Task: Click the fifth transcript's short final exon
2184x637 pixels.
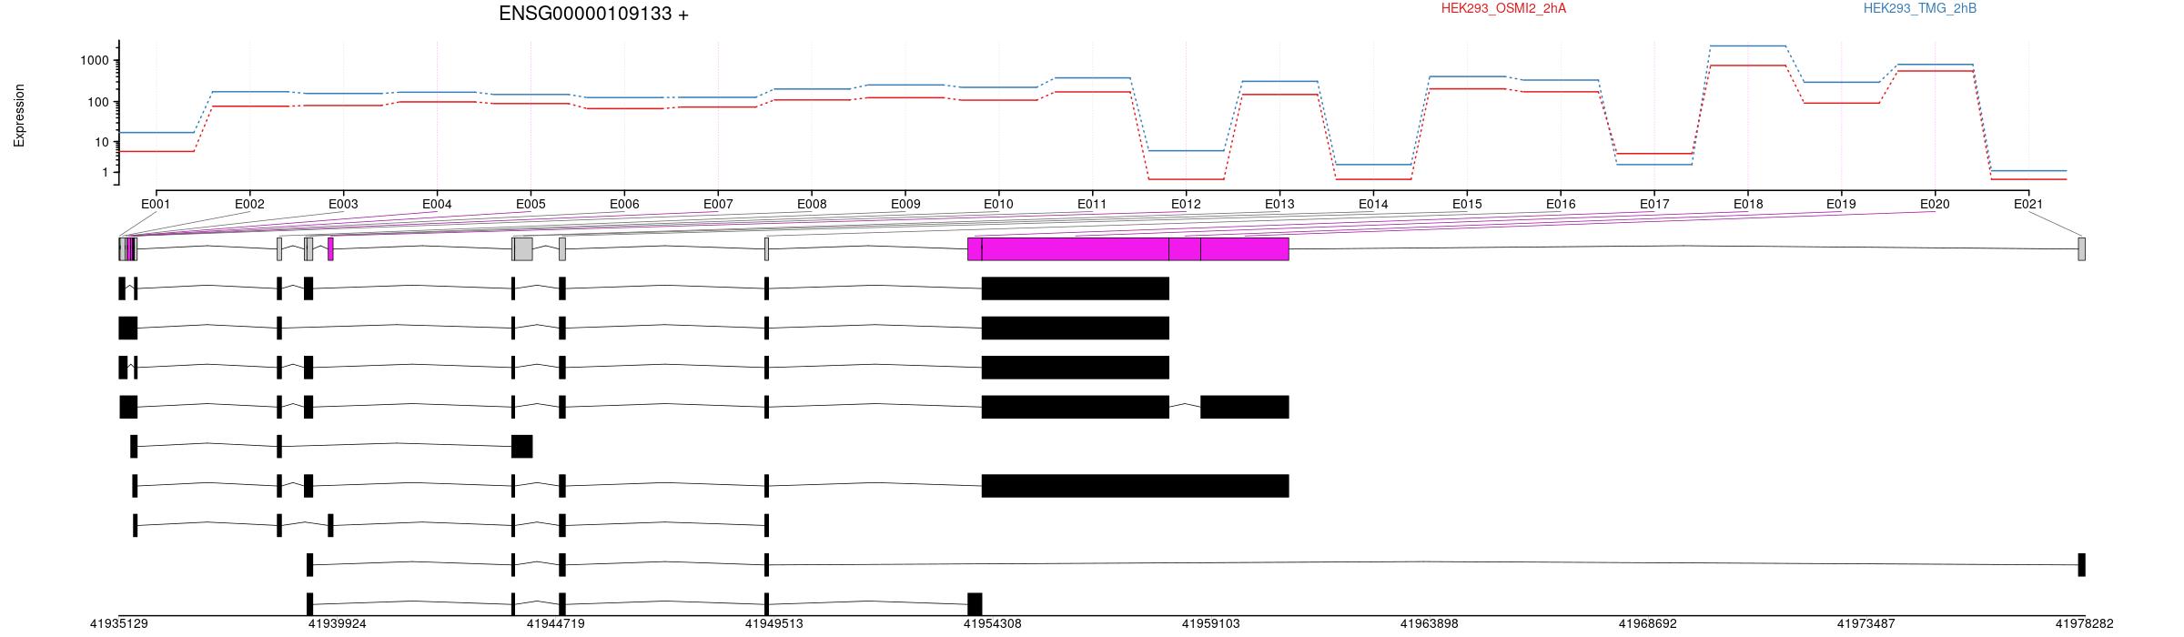Action: [x=522, y=446]
